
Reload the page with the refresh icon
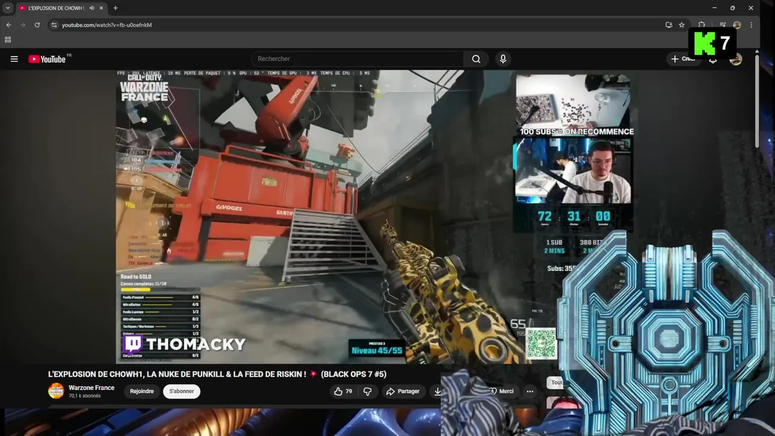pos(37,25)
